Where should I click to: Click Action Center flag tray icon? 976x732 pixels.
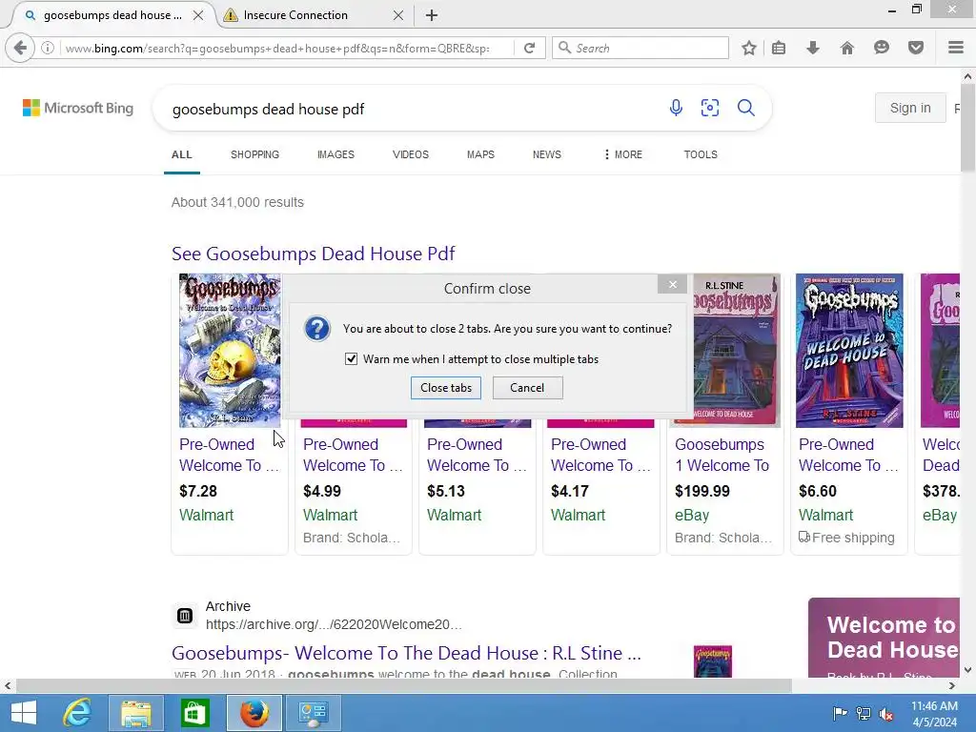click(x=840, y=713)
